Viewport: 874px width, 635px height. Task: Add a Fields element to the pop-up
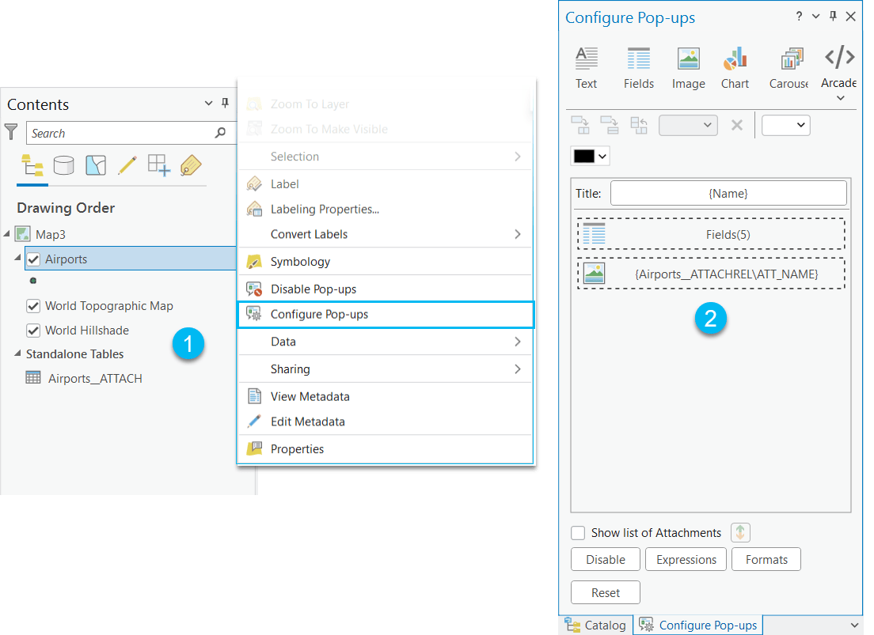coord(638,67)
